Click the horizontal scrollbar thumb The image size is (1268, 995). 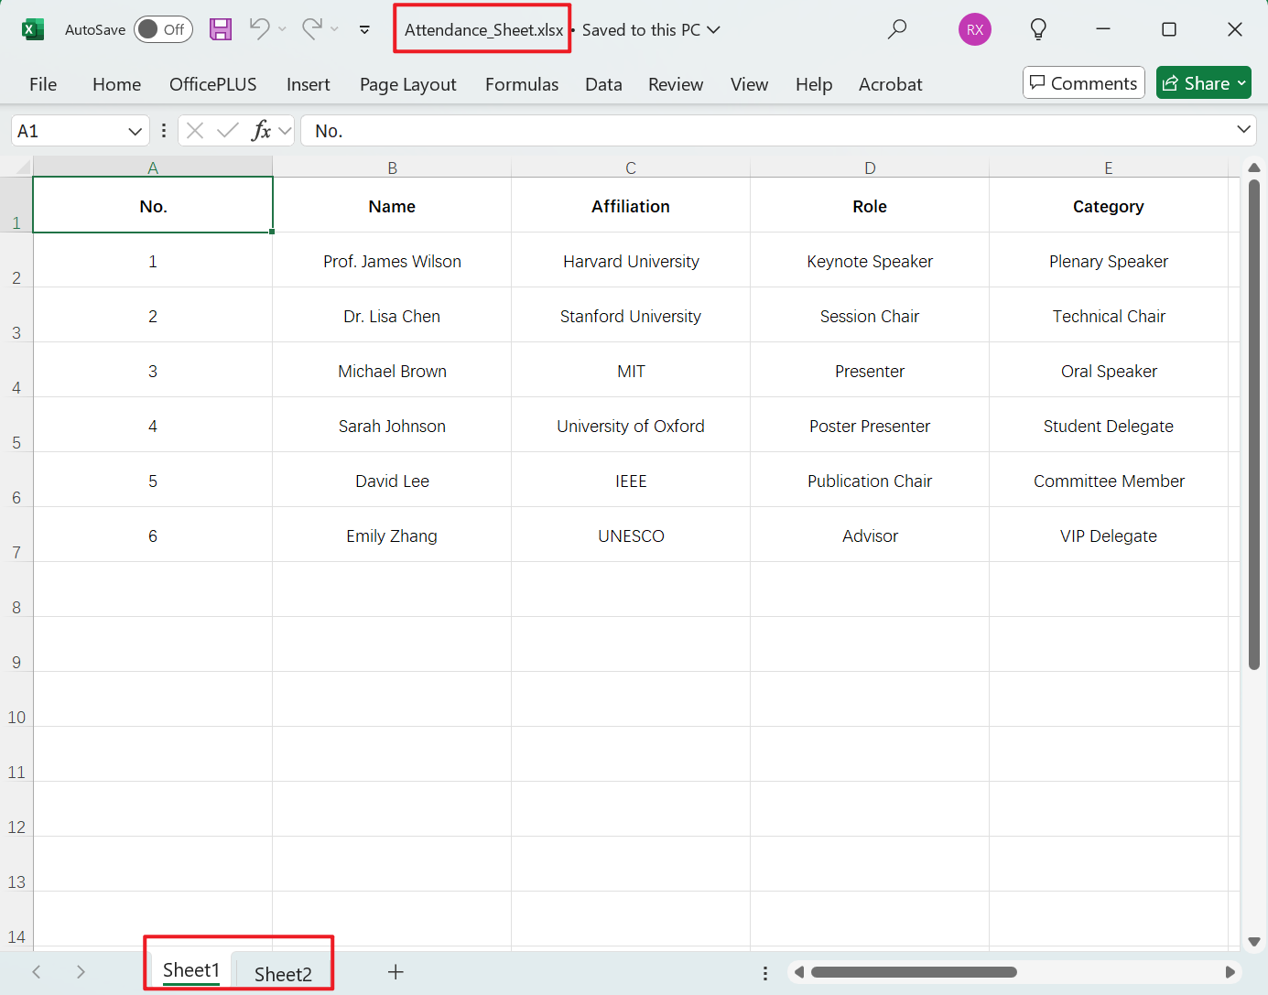[914, 972]
